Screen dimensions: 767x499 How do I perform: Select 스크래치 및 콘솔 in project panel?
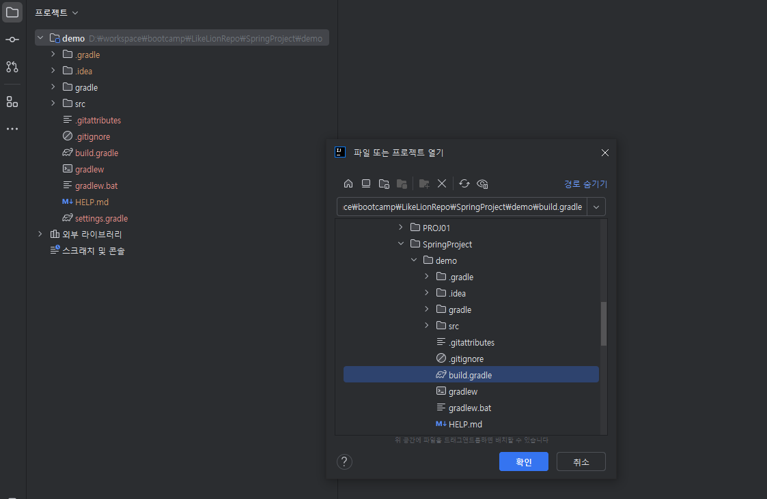(x=93, y=251)
